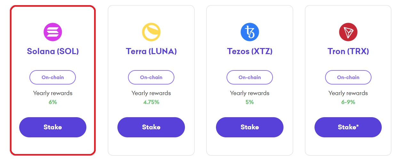Click the yellow Terra LUNA logo
The height and width of the screenshot is (162, 399).
click(x=151, y=32)
